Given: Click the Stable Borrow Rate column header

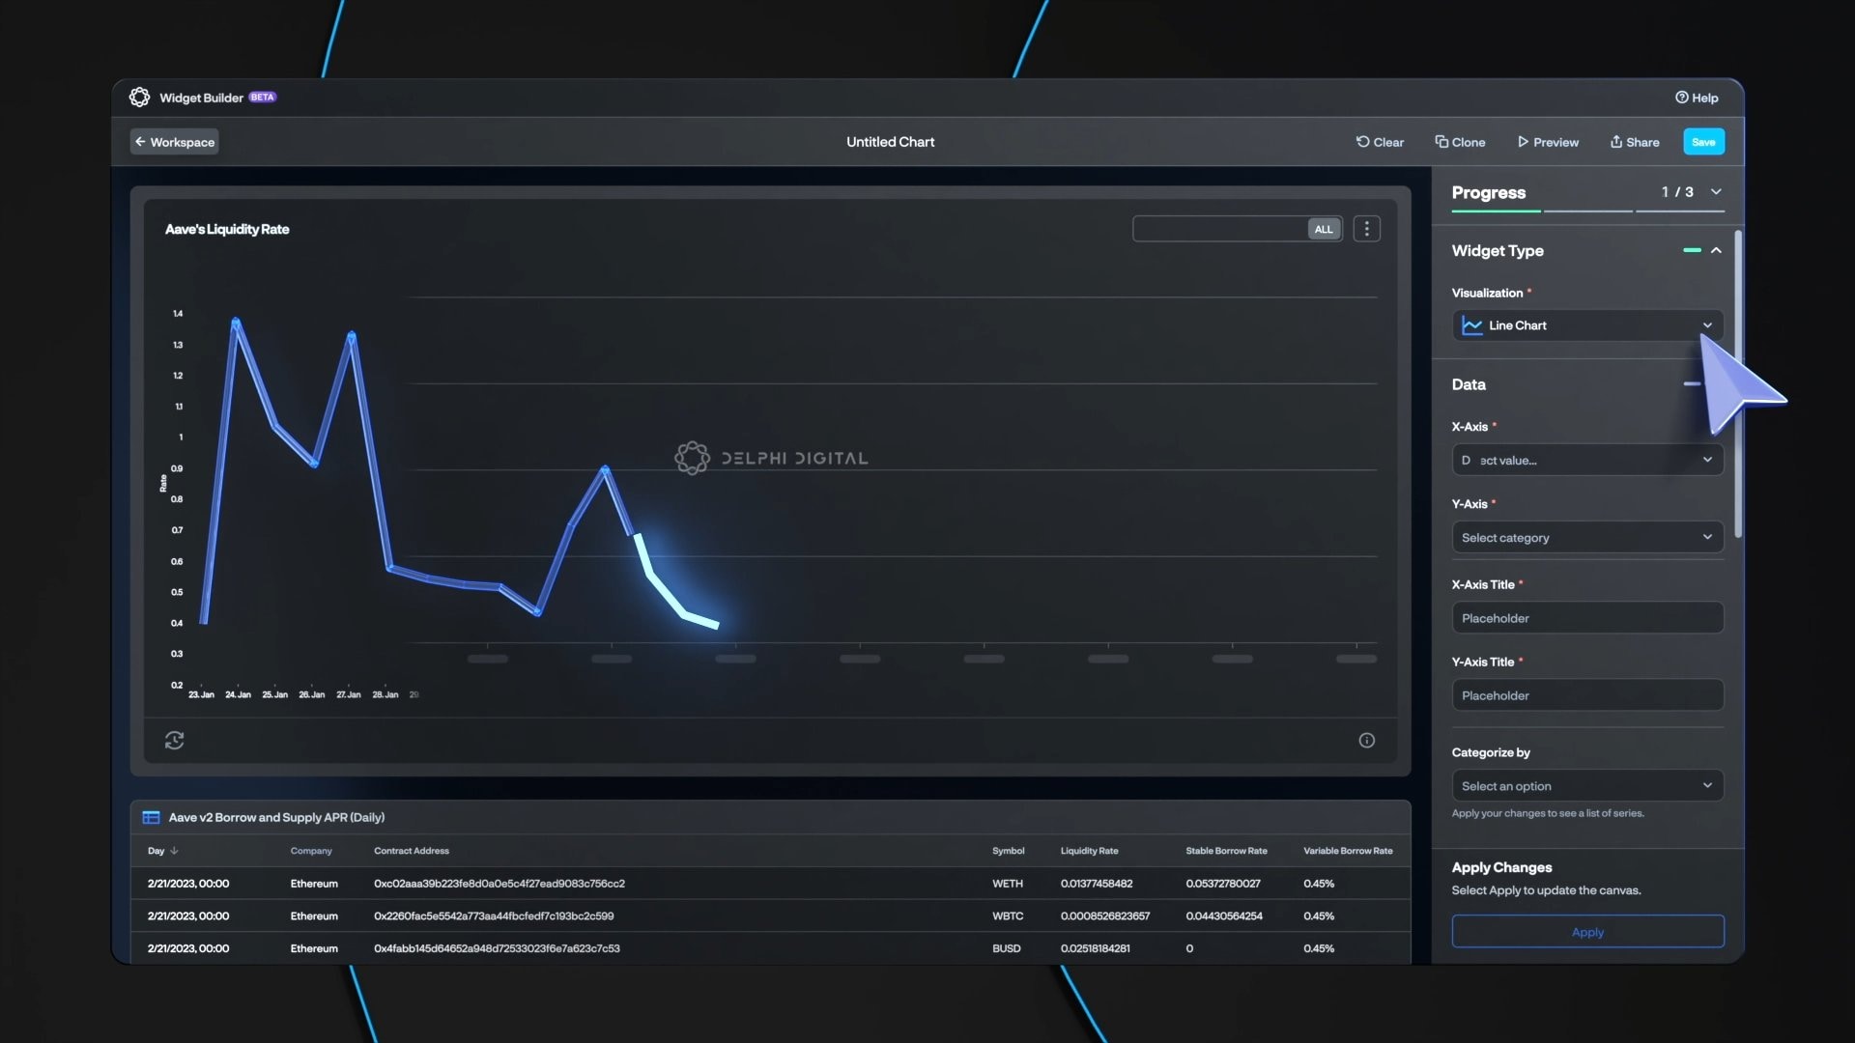Looking at the screenshot, I should [1226, 851].
